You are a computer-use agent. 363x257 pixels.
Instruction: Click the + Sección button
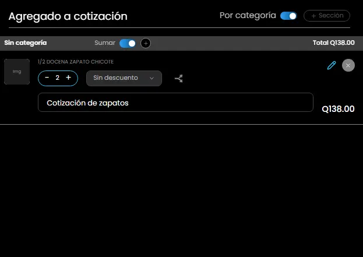tap(327, 16)
